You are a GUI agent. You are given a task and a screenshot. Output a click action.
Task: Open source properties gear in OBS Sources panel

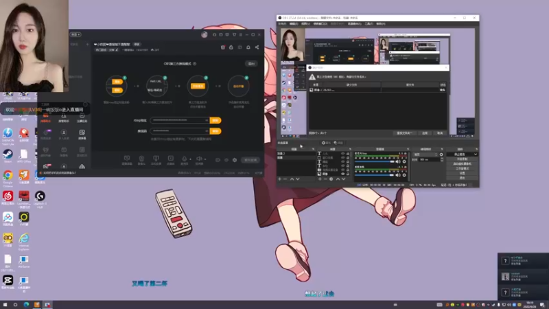[331, 179]
